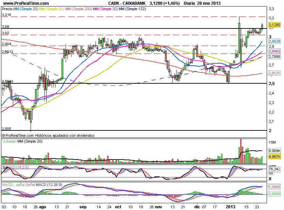Select the %K %D (14 3 5) label
The image size is (284, 210).
(15, 167)
